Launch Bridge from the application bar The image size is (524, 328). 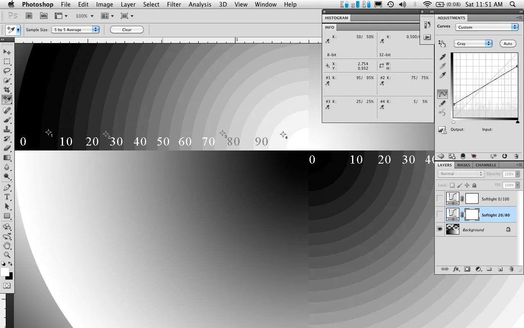29,16
